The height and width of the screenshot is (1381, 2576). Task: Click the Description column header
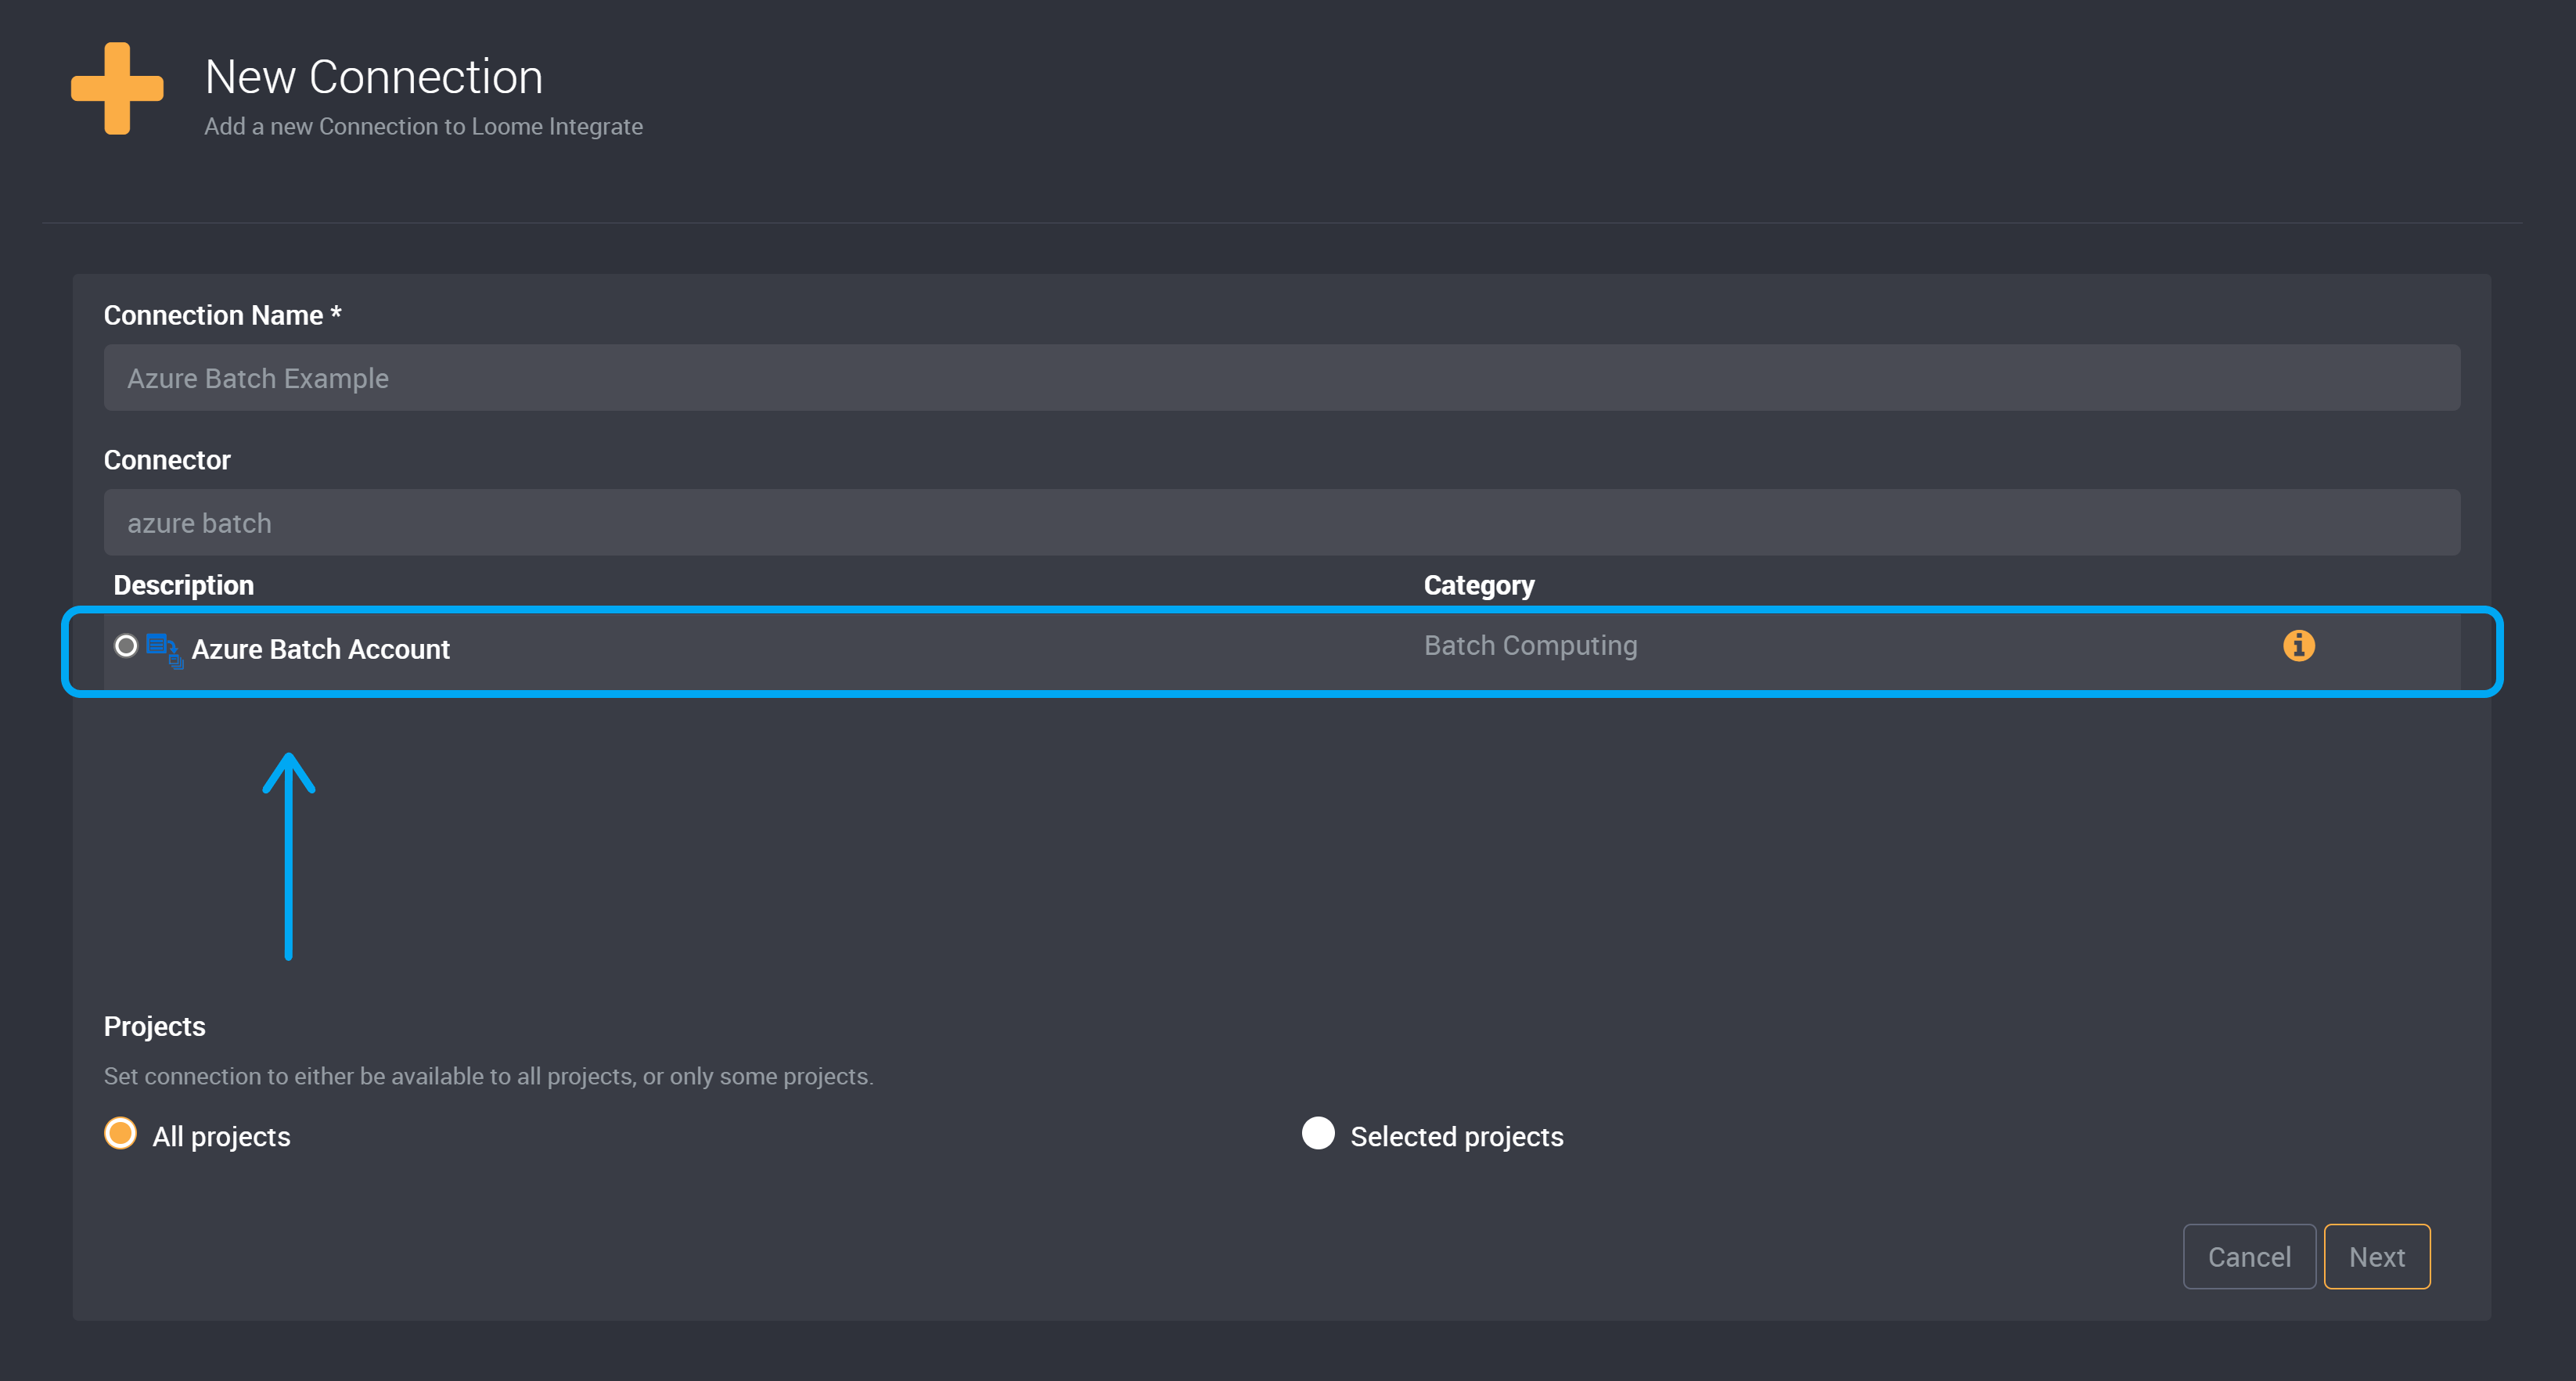point(184,585)
